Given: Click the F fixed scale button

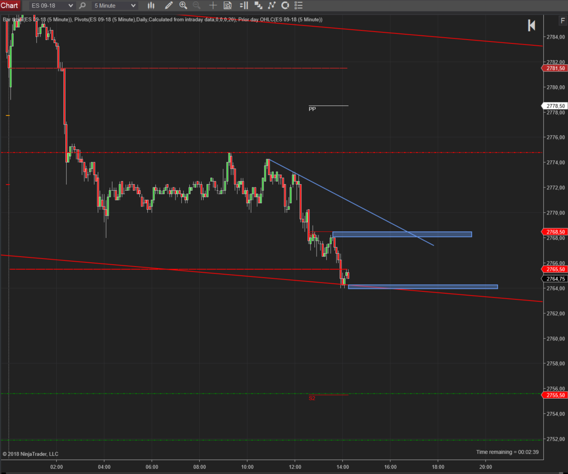Looking at the screenshot, I should pyautogui.click(x=563, y=21).
